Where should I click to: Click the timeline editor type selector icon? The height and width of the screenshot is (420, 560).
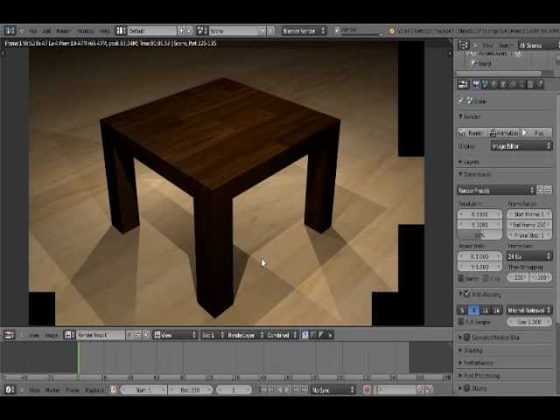point(10,389)
